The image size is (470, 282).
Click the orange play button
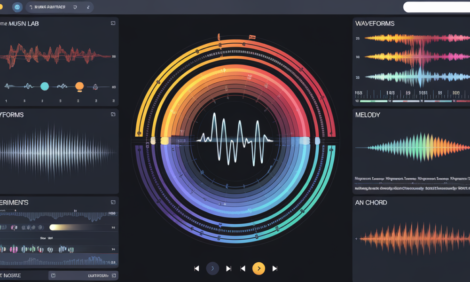258,268
